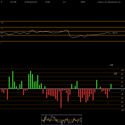This screenshot has width=125, height=125.
Task: Click the SI & MR header text
Action: pos(13,2)
